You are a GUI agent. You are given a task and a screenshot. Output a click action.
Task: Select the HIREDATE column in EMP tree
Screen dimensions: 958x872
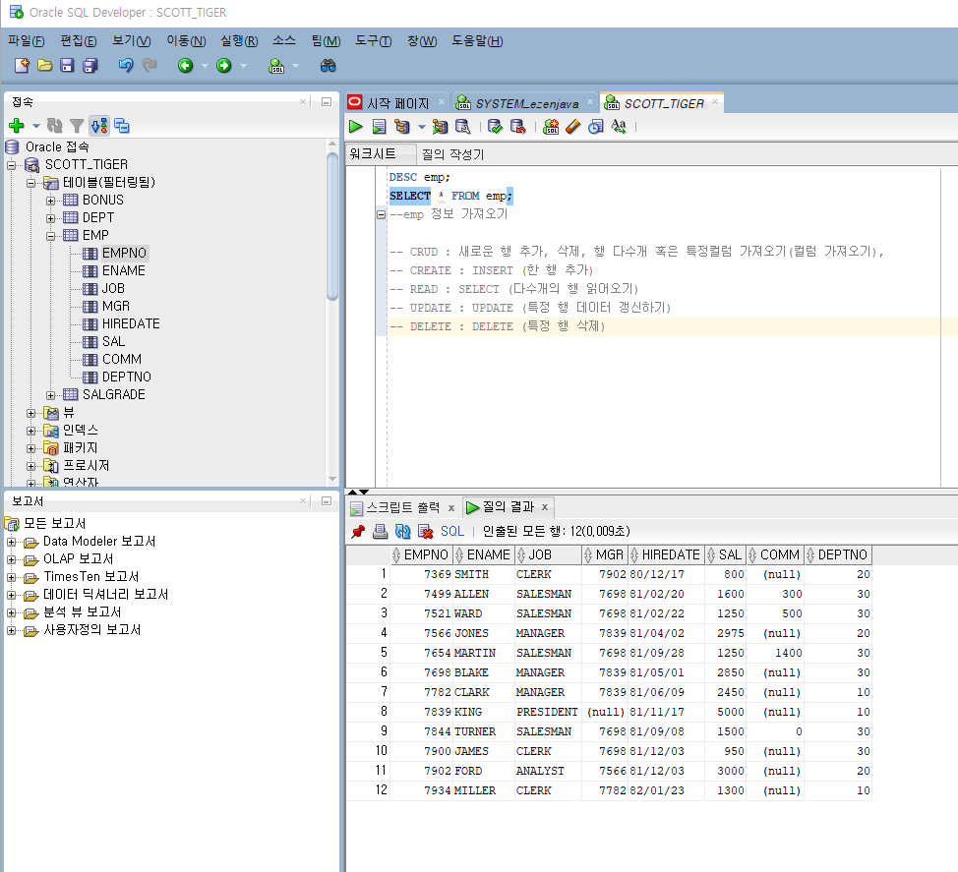(x=131, y=323)
